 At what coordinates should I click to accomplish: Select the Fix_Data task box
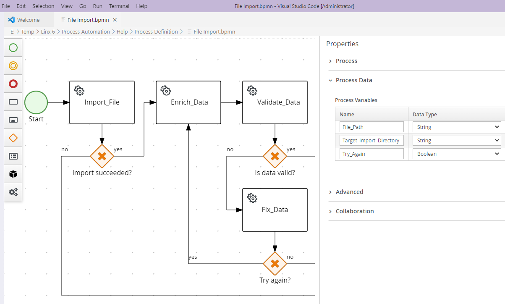275,210
